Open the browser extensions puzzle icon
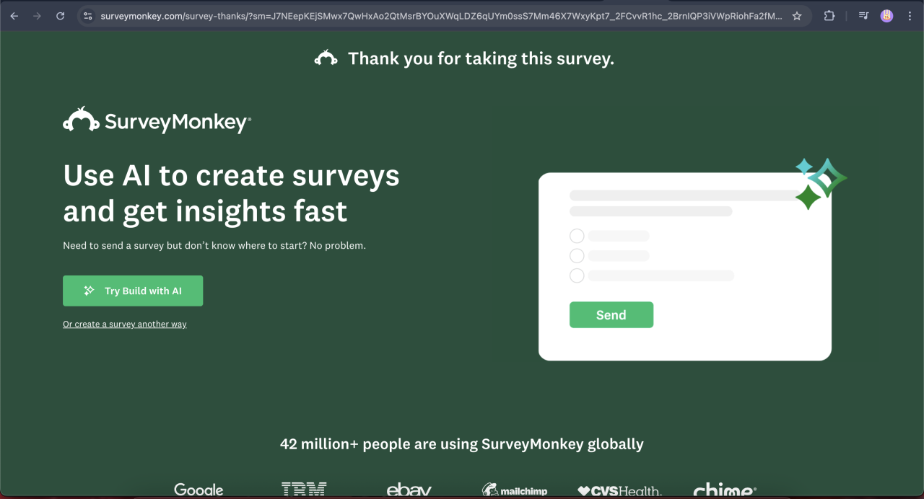Viewport: 924px width, 499px height. click(x=829, y=16)
